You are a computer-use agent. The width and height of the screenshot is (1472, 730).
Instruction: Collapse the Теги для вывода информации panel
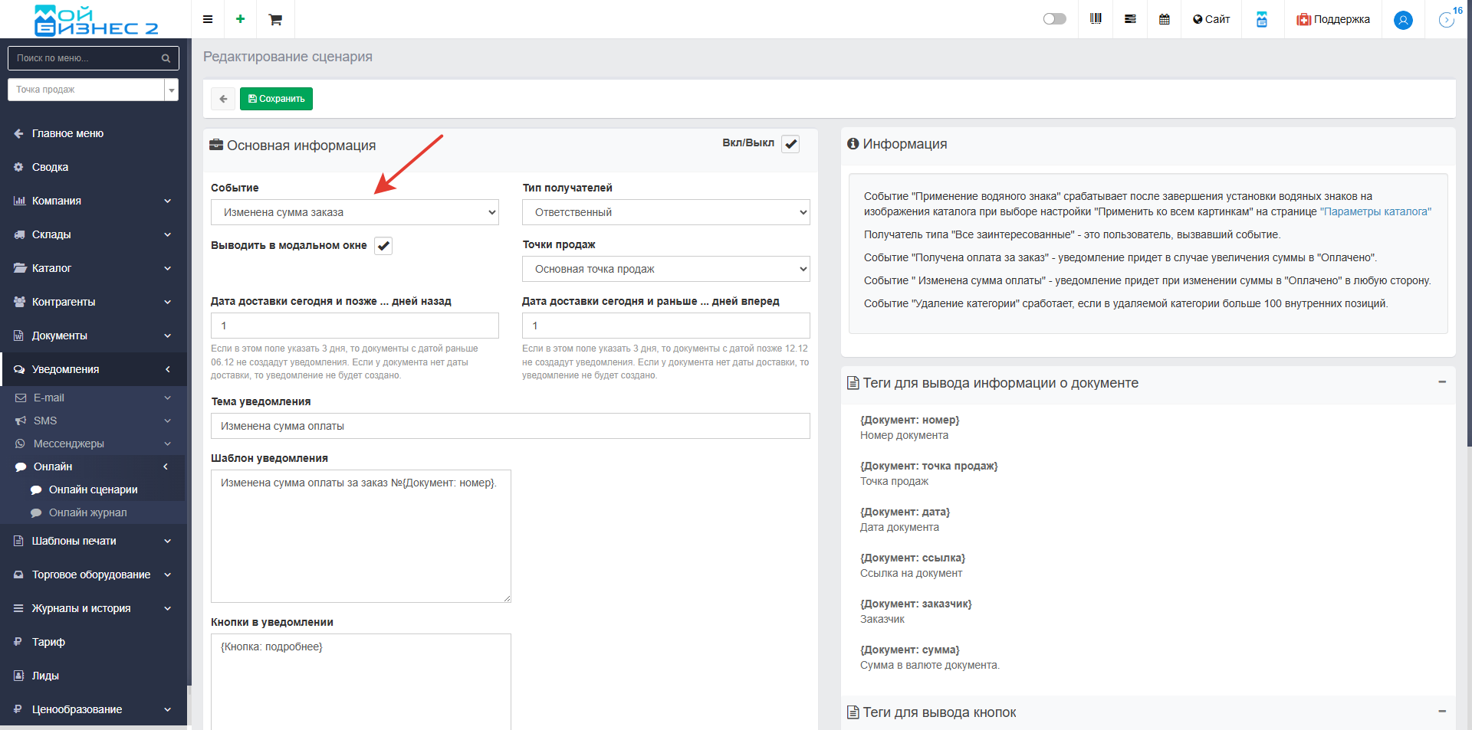(1441, 381)
